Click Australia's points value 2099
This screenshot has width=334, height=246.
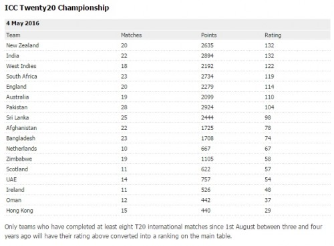[x=207, y=97]
